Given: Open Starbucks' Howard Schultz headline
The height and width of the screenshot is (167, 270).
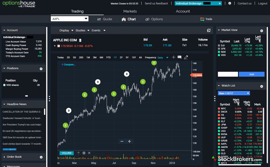Looking at the screenshot, I should (22, 118).
